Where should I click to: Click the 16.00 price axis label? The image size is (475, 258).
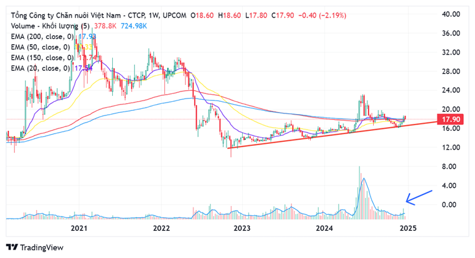click(x=451, y=128)
